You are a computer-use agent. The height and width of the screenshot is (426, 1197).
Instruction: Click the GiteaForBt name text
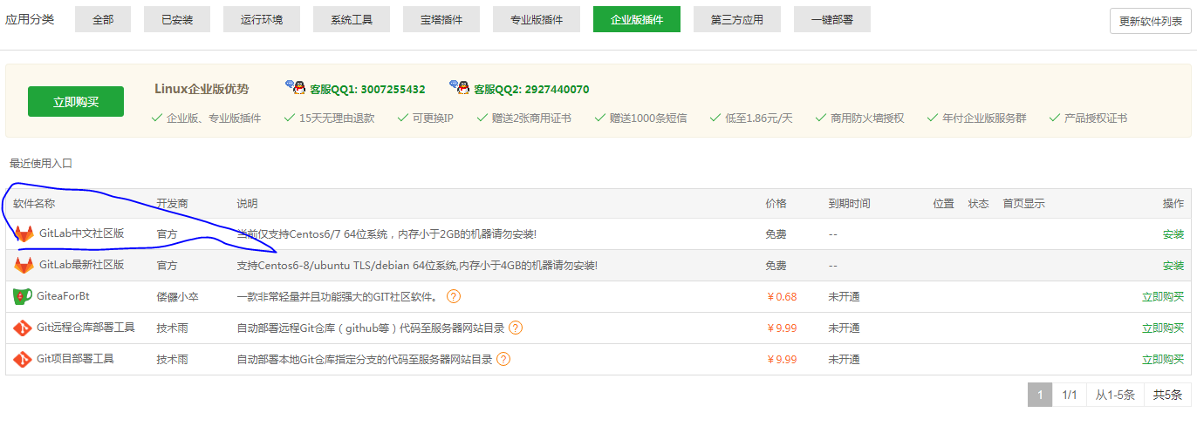click(x=63, y=296)
